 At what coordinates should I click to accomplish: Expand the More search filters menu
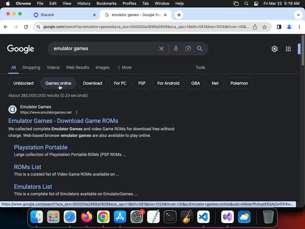pyautogui.click(x=125, y=67)
